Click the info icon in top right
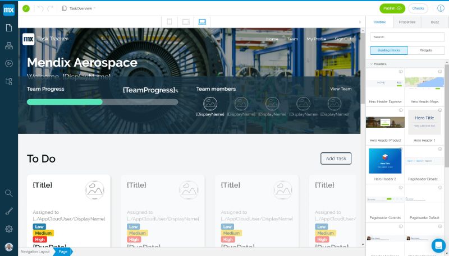Screen dimensions: 449x256 [x=441, y=8]
